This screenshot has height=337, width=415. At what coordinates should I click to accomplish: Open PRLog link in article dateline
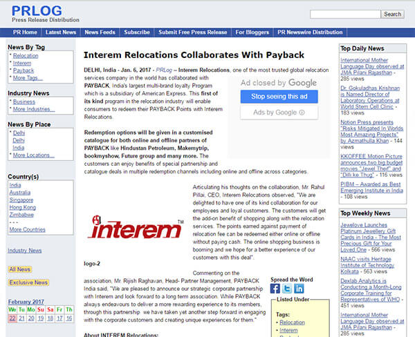click(x=164, y=70)
